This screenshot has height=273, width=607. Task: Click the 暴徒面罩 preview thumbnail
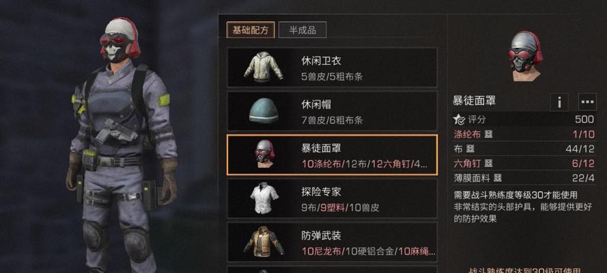click(x=525, y=56)
